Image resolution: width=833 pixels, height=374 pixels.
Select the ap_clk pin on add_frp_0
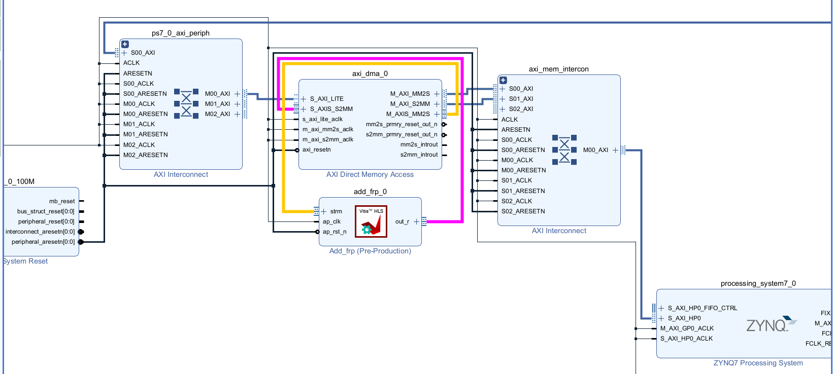pos(332,221)
